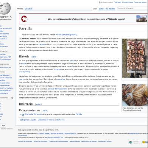Open the Ver historial tab

(110, 9)
